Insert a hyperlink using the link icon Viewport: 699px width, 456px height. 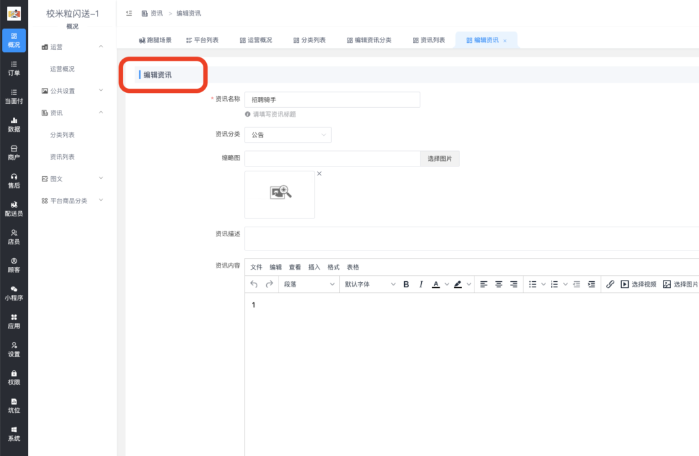[610, 284]
